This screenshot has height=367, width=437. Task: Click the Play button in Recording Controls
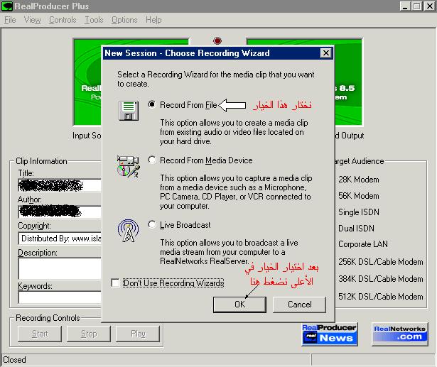point(138,334)
